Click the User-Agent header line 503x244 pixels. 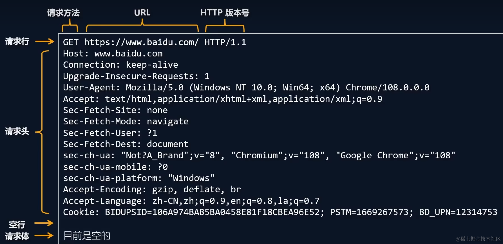tap(246, 88)
